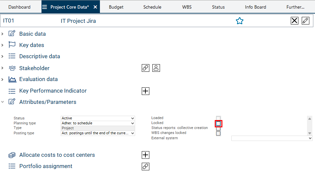Open the Schedule tab

coord(152,7)
